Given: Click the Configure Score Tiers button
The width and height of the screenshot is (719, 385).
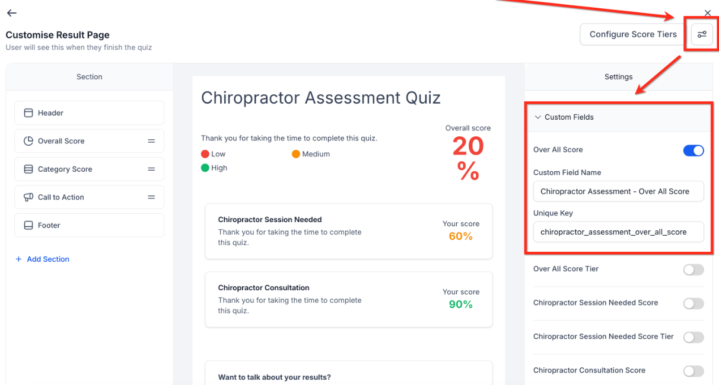Looking at the screenshot, I should pos(633,34).
